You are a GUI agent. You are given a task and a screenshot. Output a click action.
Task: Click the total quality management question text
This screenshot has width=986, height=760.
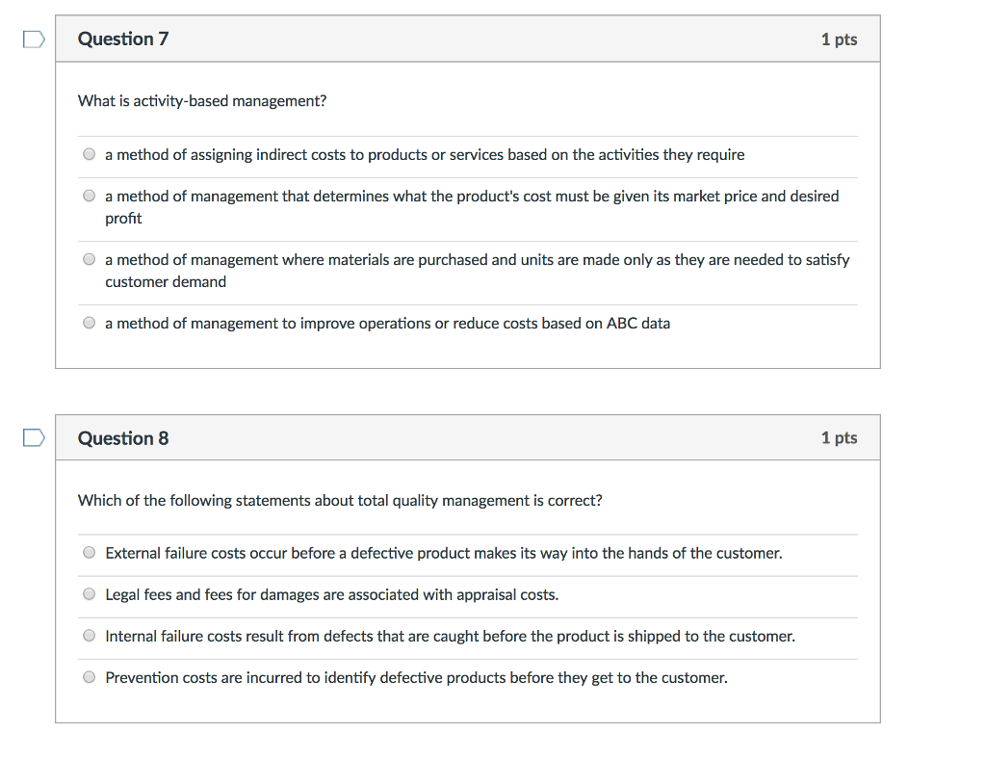pos(340,500)
